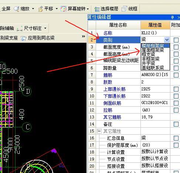The width and height of the screenshot is (180, 173).
Task: Select the 跨数量 property row
Action: click(x=118, y=68)
